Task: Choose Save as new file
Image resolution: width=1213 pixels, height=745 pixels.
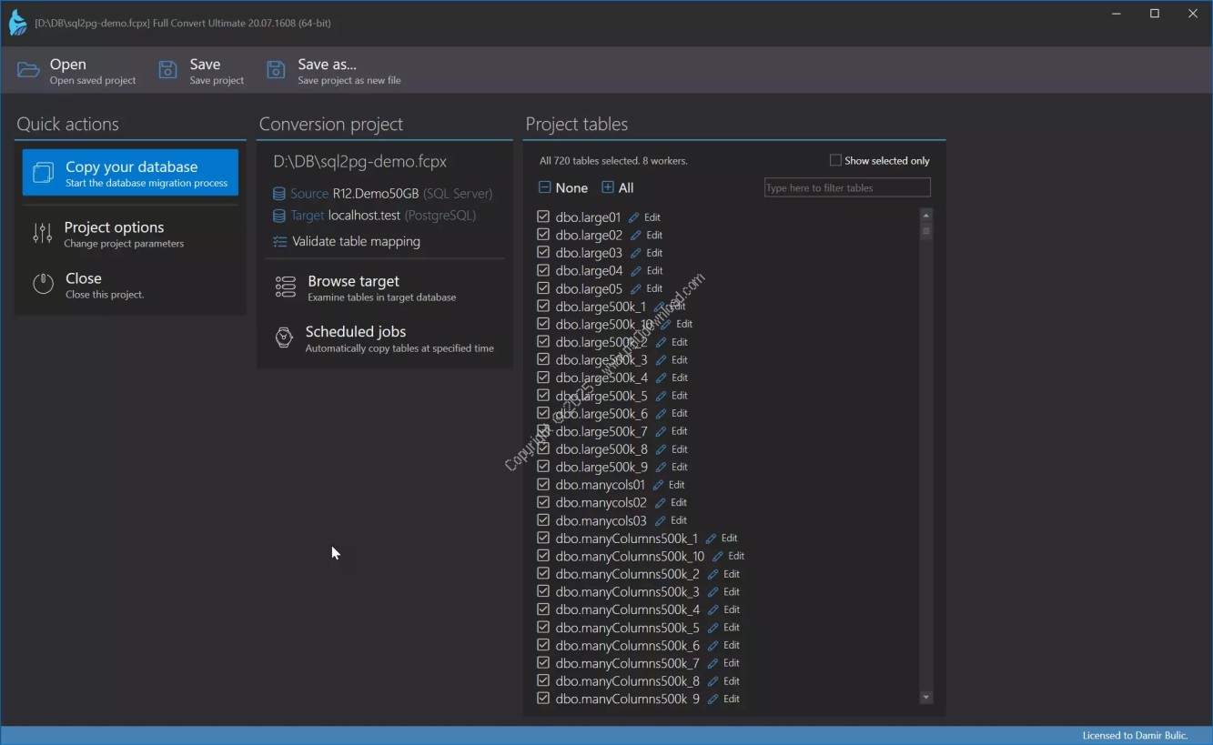Action: [334, 71]
